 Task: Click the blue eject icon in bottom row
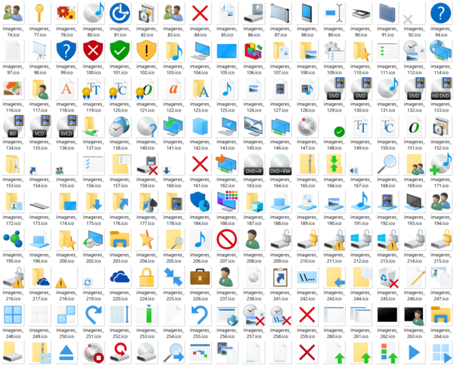[67, 353]
